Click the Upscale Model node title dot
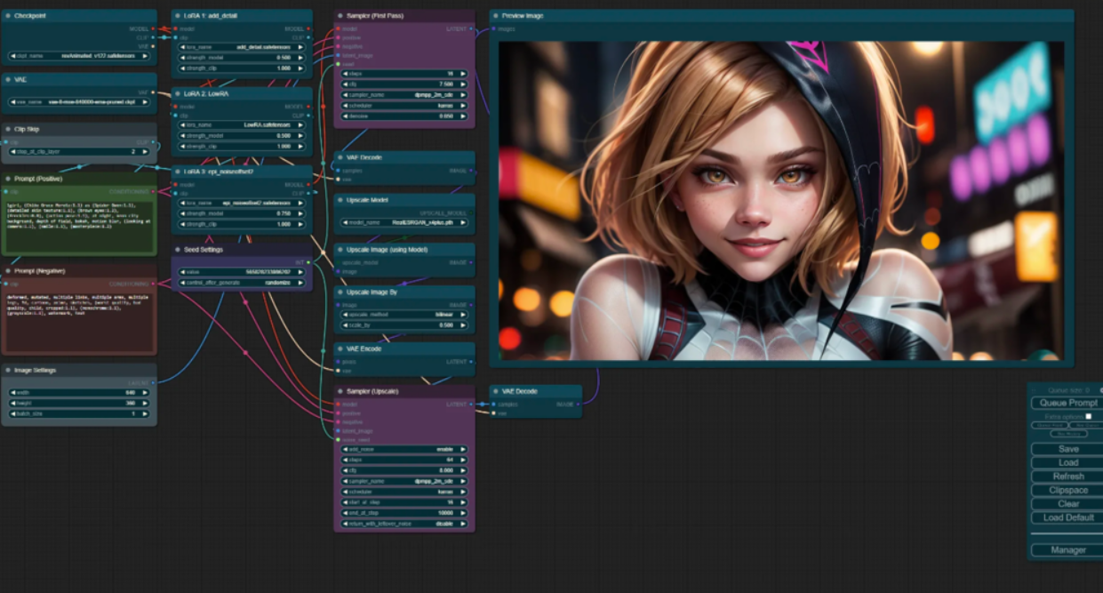 pos(340,200)
